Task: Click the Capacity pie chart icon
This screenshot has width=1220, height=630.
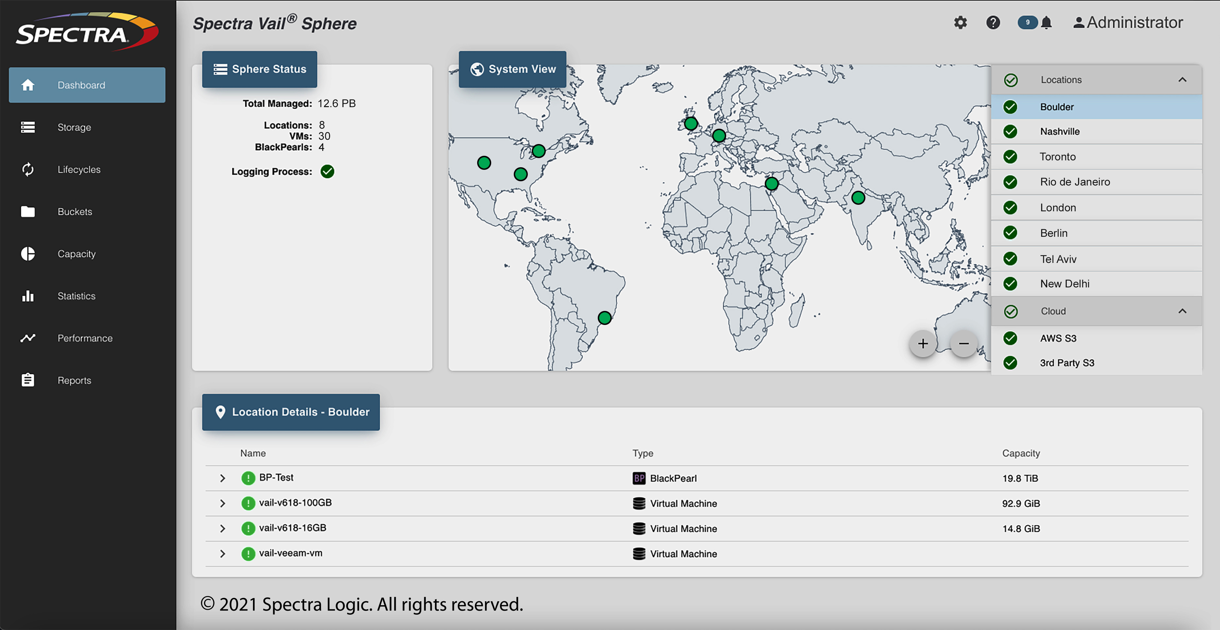Action: click(28, 254)
